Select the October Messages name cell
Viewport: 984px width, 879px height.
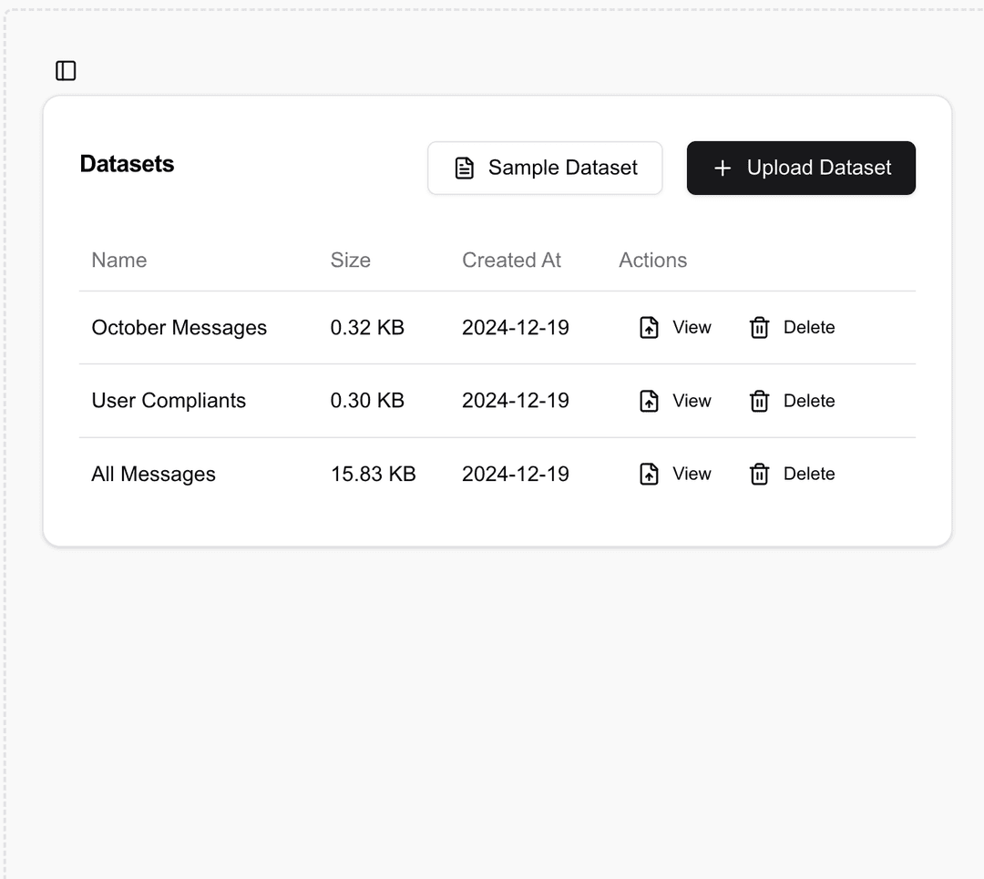(179, 328)
